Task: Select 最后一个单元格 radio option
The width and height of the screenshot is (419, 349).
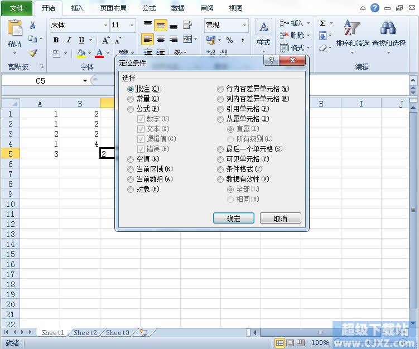Action: pyautogui.click(x=220, y=149)
